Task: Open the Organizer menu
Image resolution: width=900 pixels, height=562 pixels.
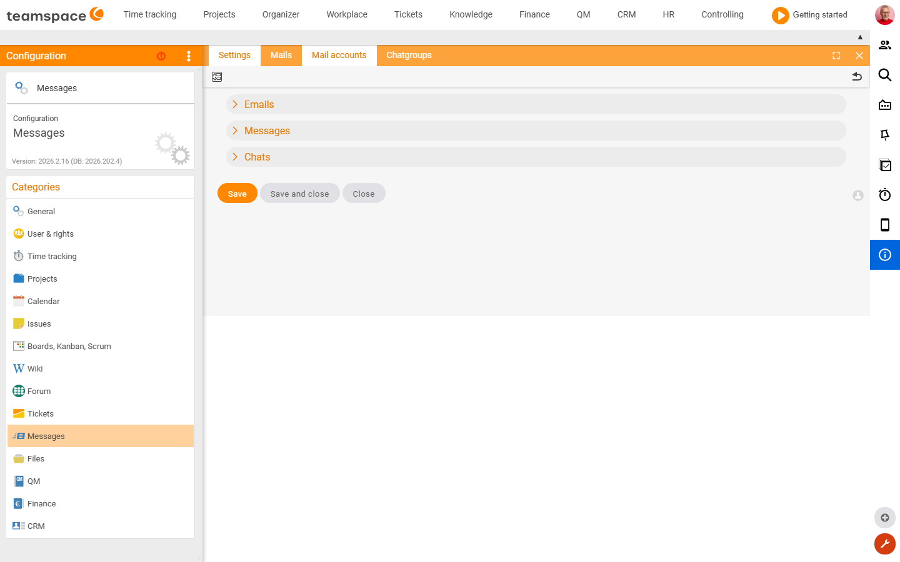Action: point(281,14)
